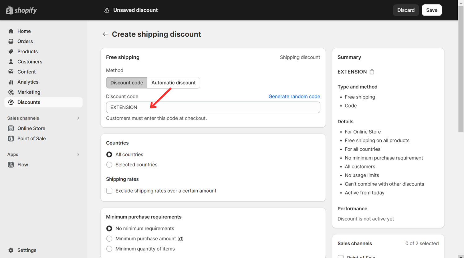Click the Content icon in sidebar

[11, 72]
